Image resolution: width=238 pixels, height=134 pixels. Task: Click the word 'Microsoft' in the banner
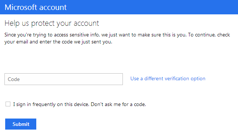pos(21,7)
